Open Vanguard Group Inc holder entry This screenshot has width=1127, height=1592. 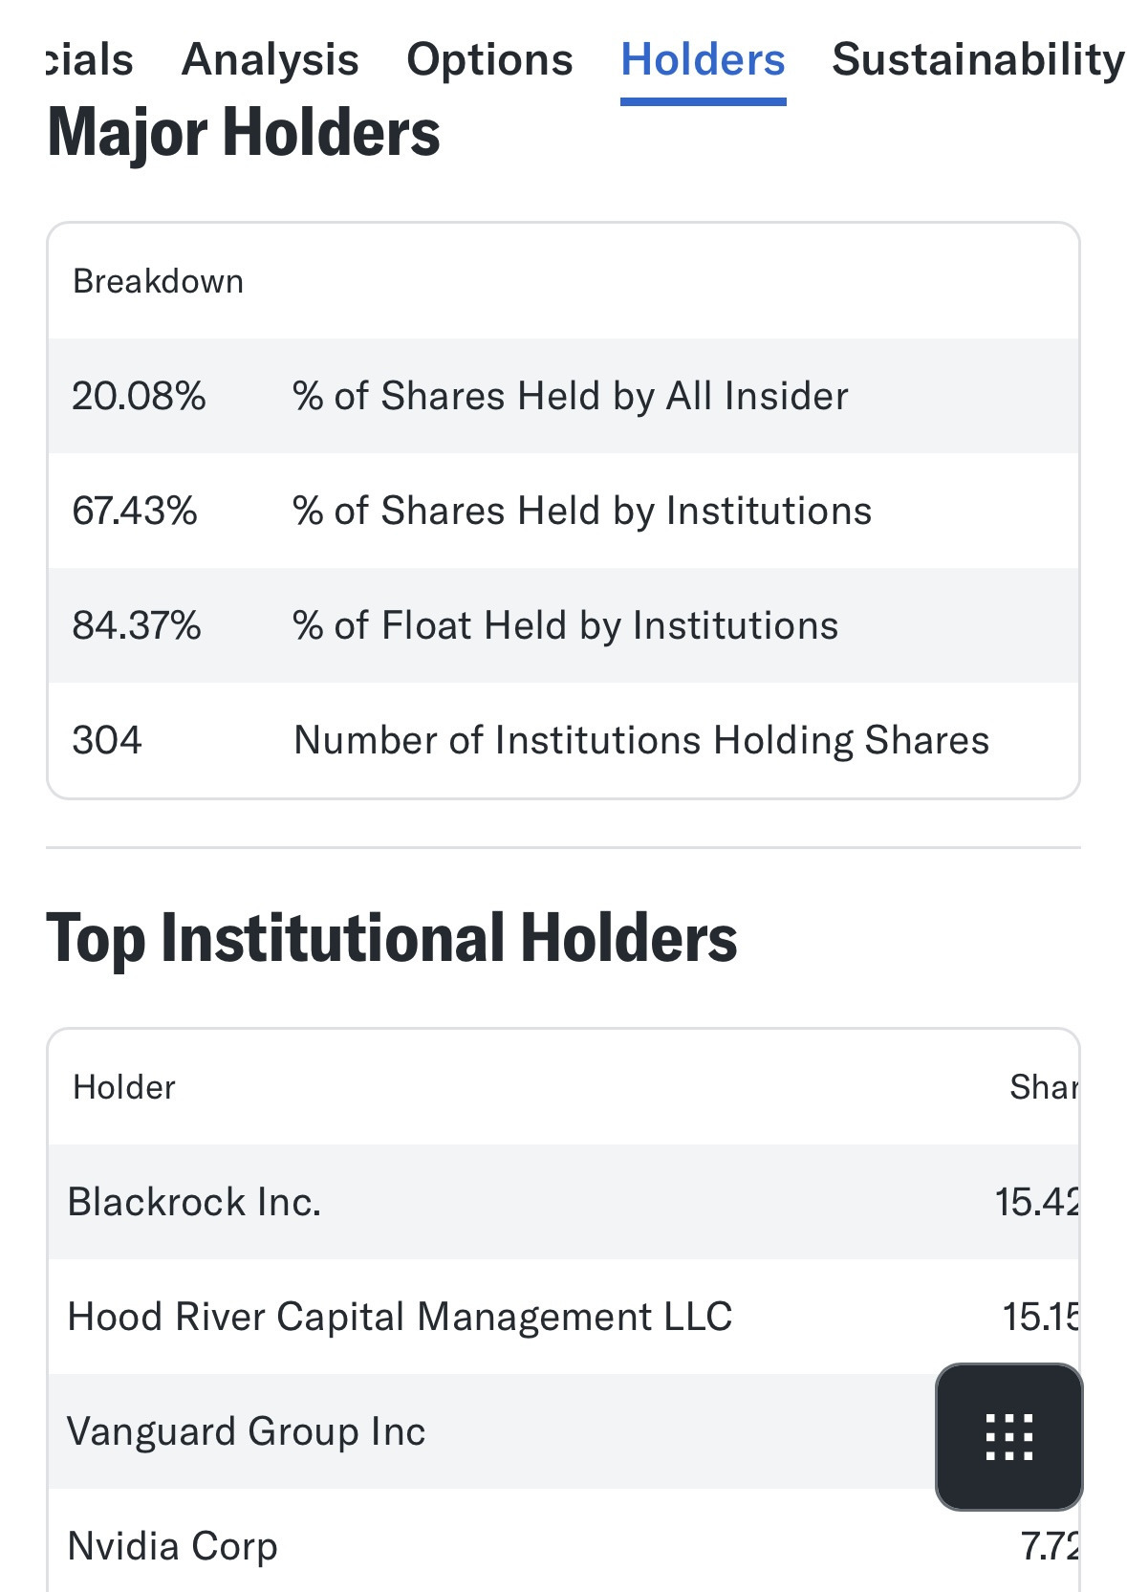(246, 1431)
